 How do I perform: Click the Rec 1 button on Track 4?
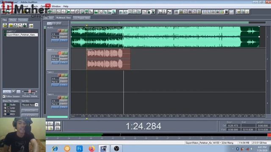click(x=64, y=104)
